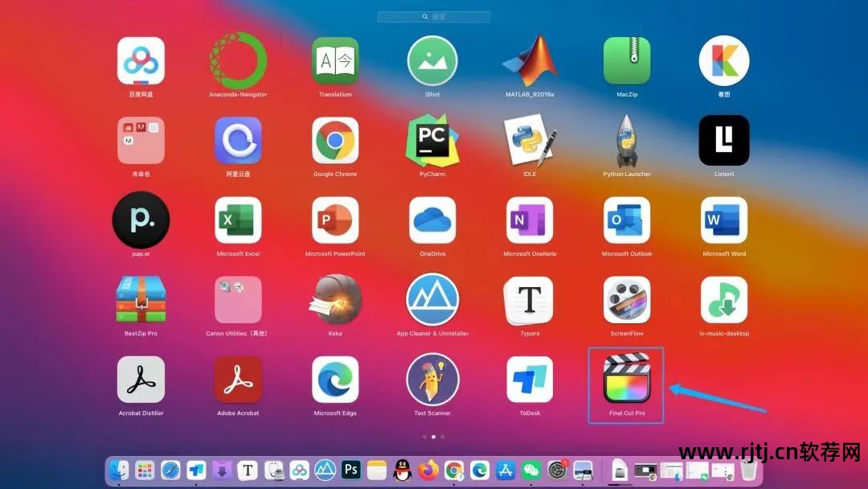Open Firefox from the Dock
Image resolution: width=868 pixels, height=489 pixels.
coord(428,471)
